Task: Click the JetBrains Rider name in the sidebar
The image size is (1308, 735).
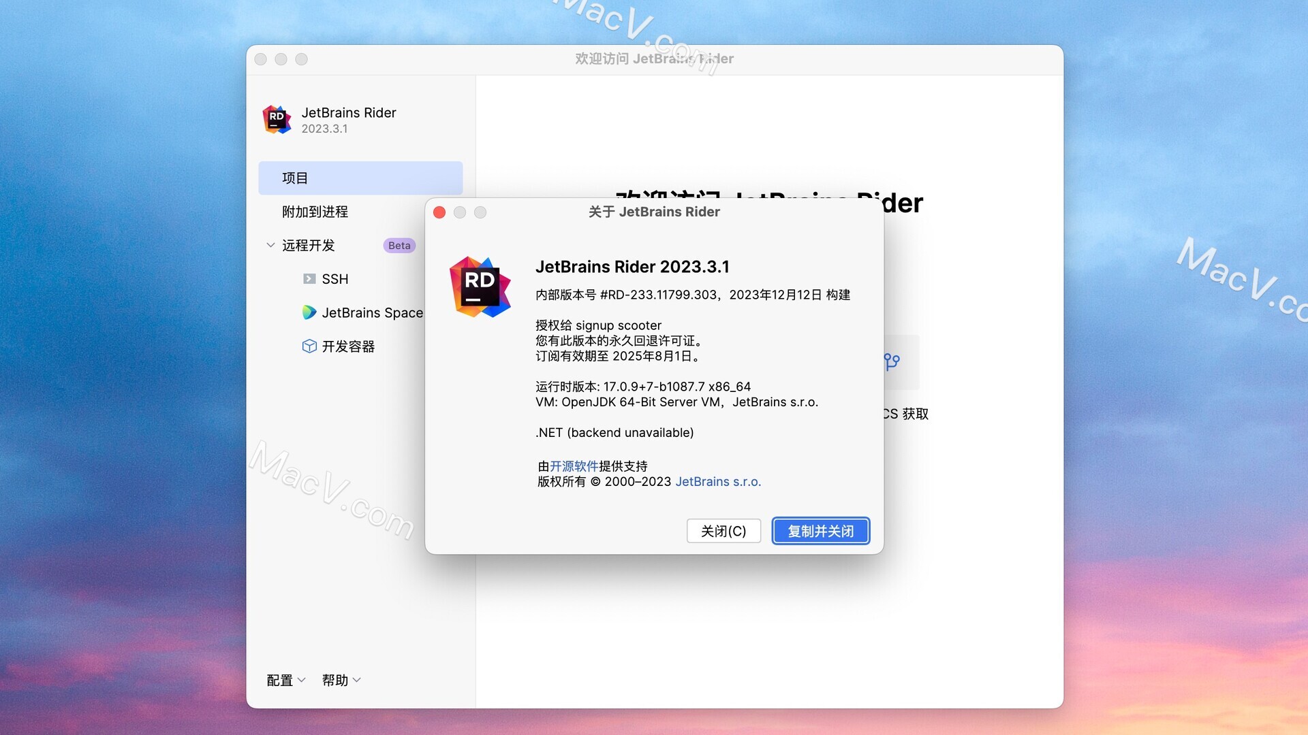Action: [348, 112]
